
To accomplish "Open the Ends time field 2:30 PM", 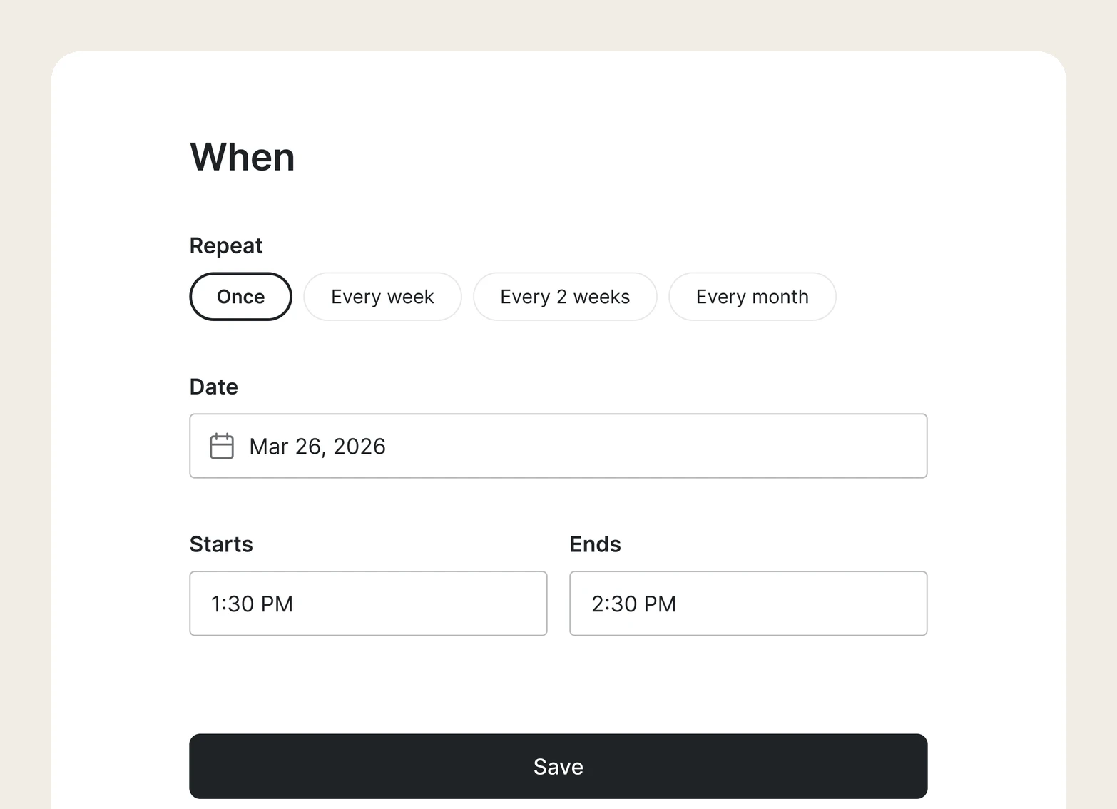I will pyautogui.click(x=748, y=604).
